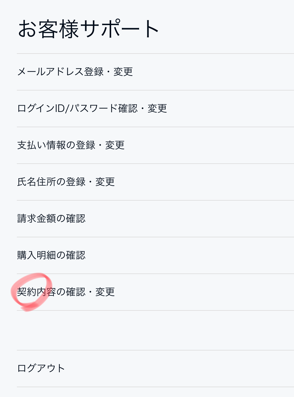The image size is (294, 397).
Task: Open 支払い情報の登録・変更 page
Action: point(155,145)
